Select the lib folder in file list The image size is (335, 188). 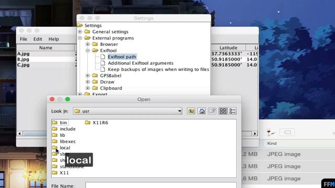click(x=59, y=135)
